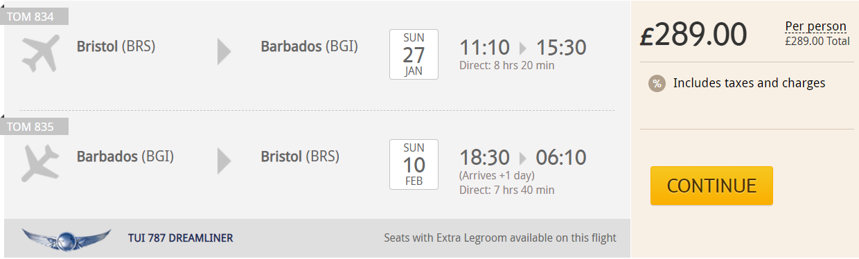Viewport: 859px width, 259px height.
Task: Continue with the £289.00 flight
Action: [x=711, y=186]
